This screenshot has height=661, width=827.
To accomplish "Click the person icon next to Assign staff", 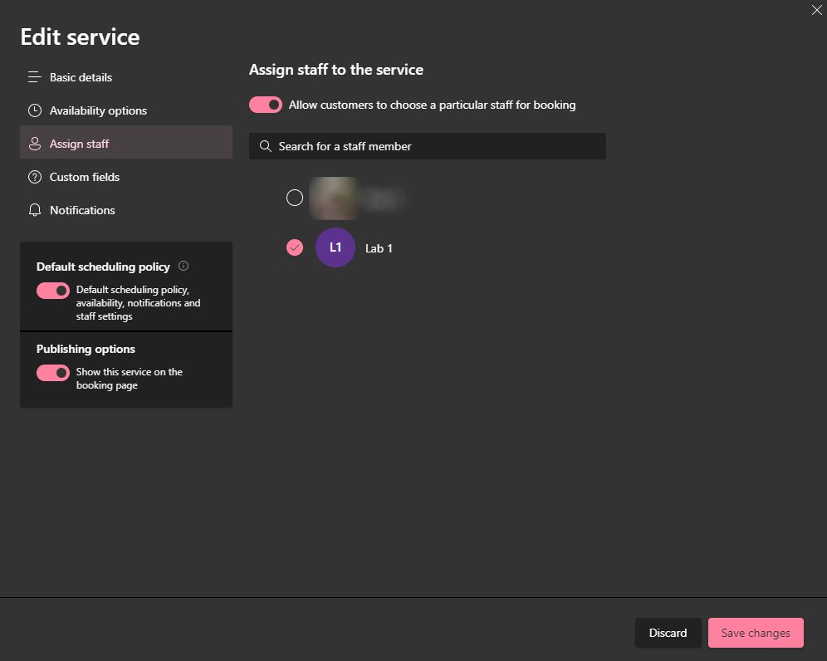I will 34,144.
